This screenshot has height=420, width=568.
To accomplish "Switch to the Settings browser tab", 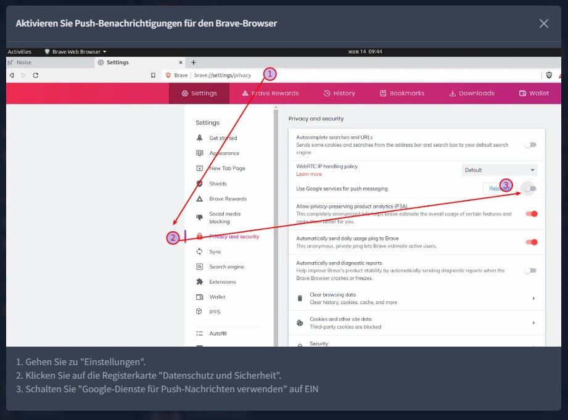I will pyautogui.click(x=139, y=62).
